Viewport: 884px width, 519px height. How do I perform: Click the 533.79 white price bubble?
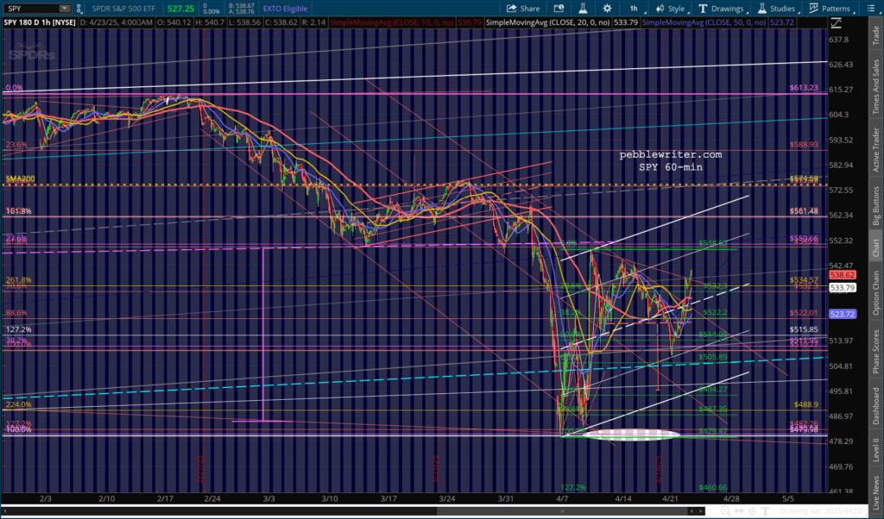[843, 288]
